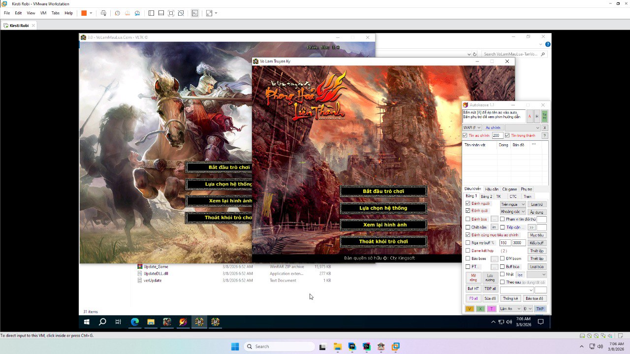Viewport: 630px width, 354px height.
Task: Open File Explorer from the guest taskbar
Action: (x=151, y=322)
